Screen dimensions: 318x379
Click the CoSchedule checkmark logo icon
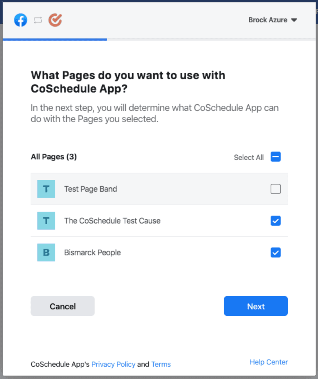click(x=55, y=20)
